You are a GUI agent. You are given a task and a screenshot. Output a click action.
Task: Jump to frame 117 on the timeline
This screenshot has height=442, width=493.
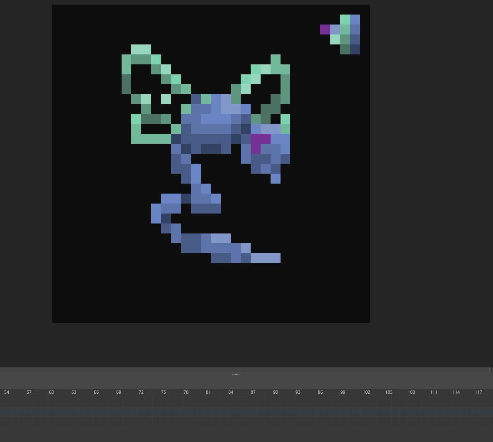point(478,392)
